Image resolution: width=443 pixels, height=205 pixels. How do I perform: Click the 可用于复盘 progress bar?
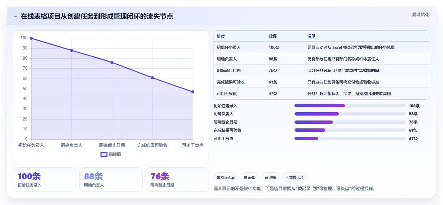[x=350, y=138]
